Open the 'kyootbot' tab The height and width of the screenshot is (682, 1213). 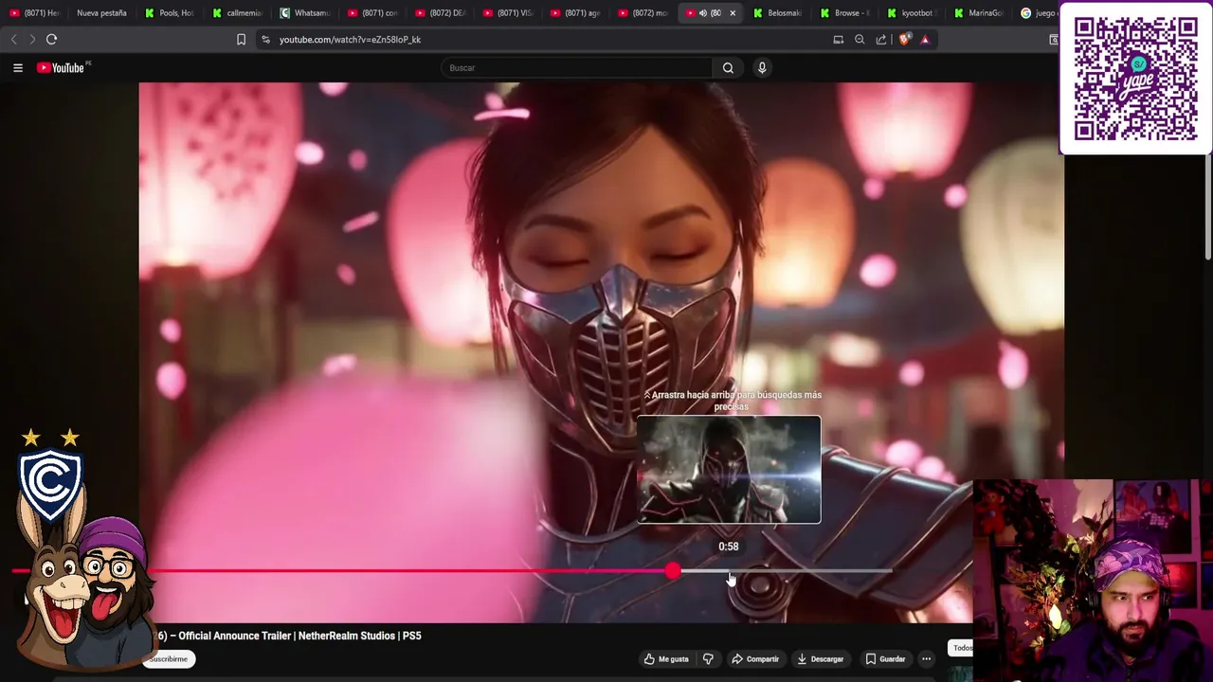tap(912, 13)
